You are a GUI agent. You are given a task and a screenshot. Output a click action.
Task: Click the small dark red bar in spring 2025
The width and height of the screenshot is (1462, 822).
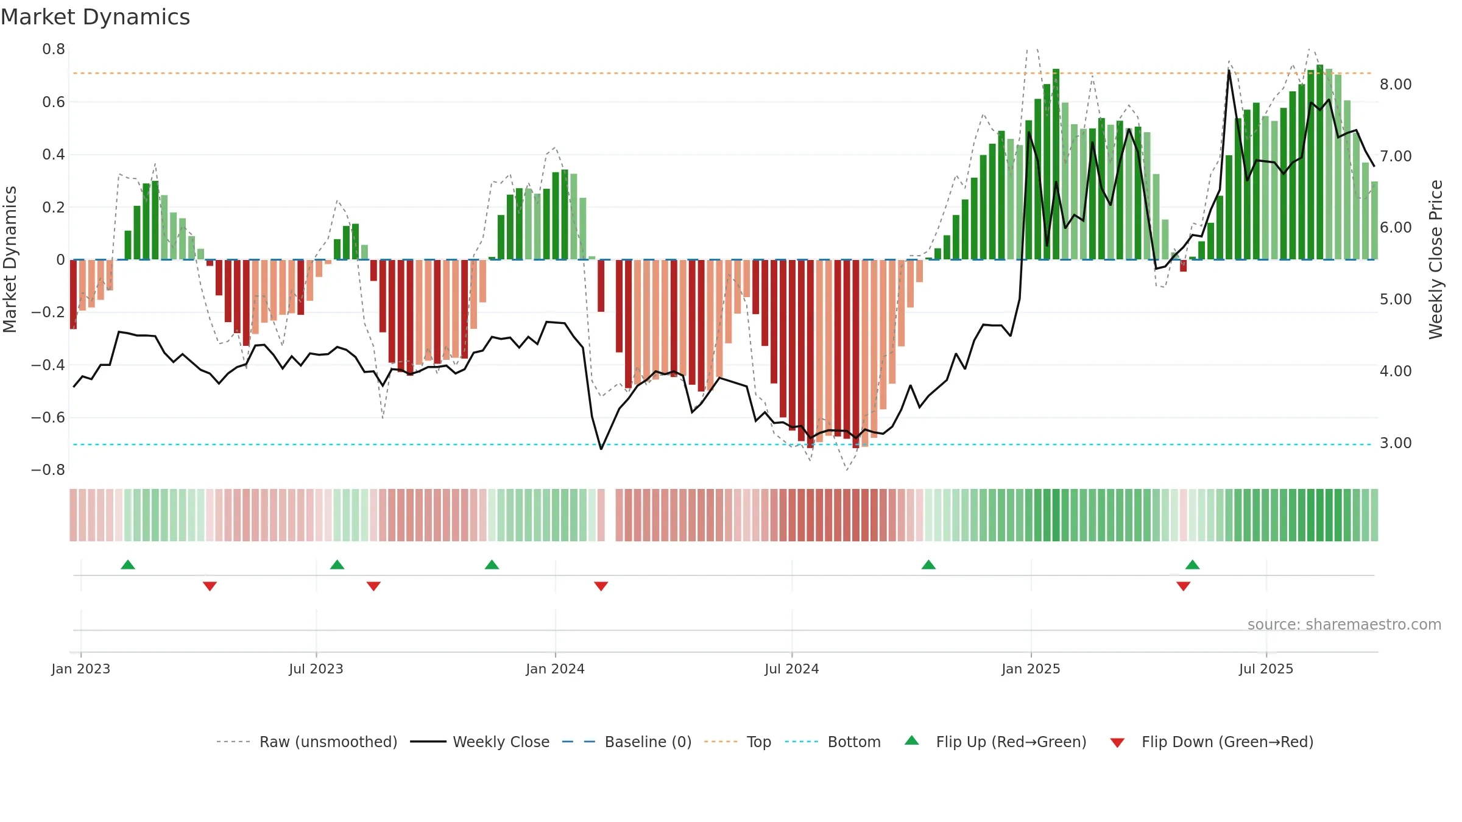[1184, 265]
